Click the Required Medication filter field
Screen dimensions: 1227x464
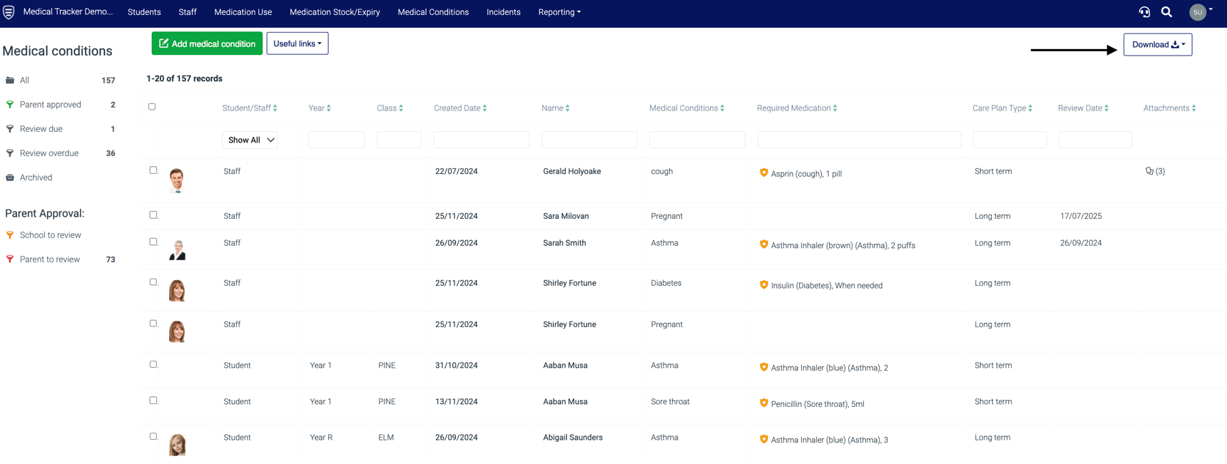[x=859, y=140]
